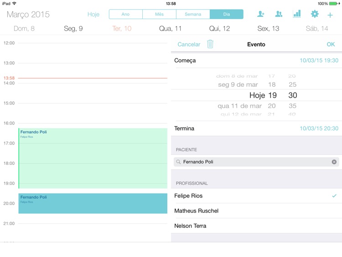
Task: Delete the event with the trash icon
Action: click(210, 44)
